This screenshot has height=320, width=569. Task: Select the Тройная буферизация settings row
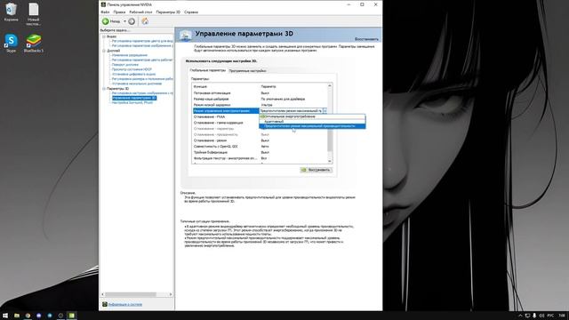260,152
